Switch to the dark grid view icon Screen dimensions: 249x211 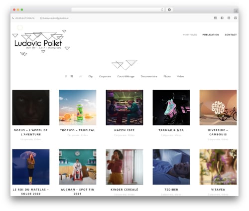pos(72,76)
